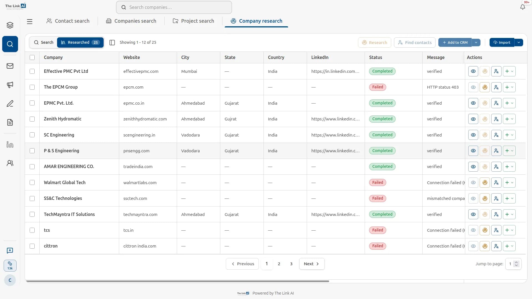This screenshot has width=532, height=299.
Task: View SC Engineering research with eye icon
Action: [473, 135]
